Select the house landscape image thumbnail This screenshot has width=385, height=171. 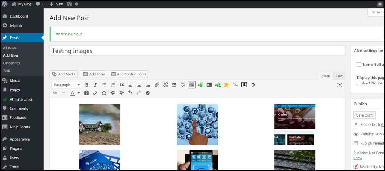click(100, 125)
